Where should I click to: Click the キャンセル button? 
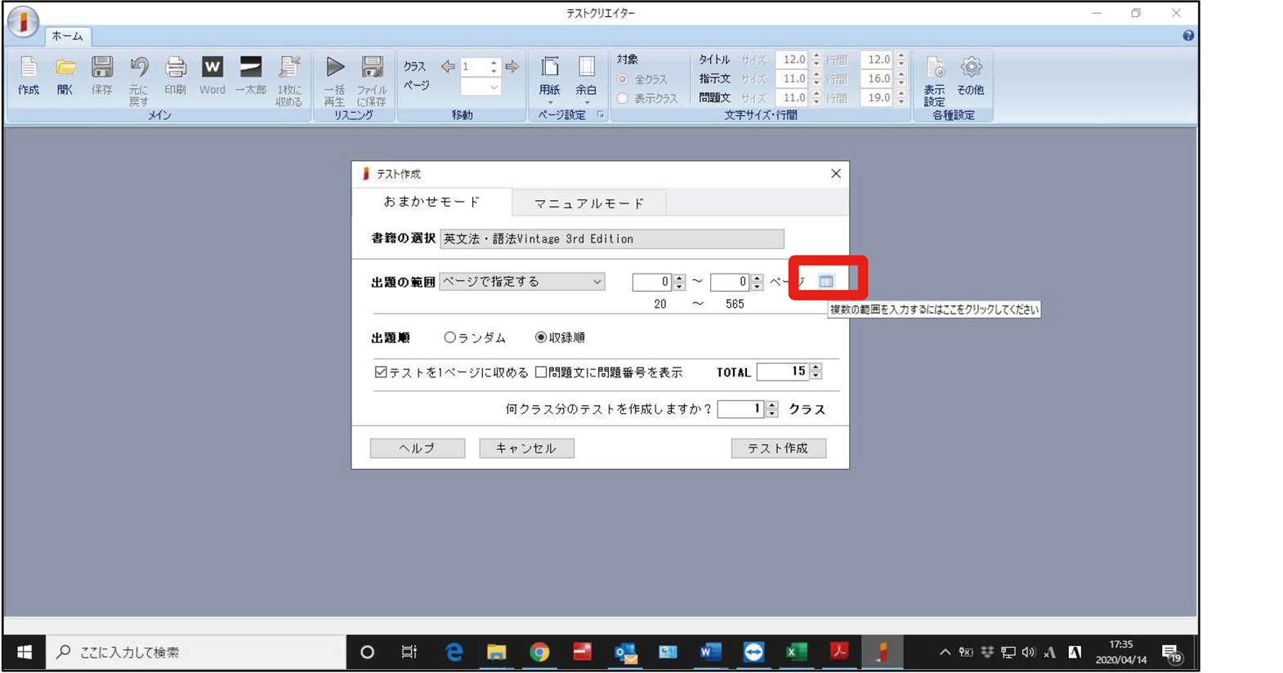click(x=526, y=448)
